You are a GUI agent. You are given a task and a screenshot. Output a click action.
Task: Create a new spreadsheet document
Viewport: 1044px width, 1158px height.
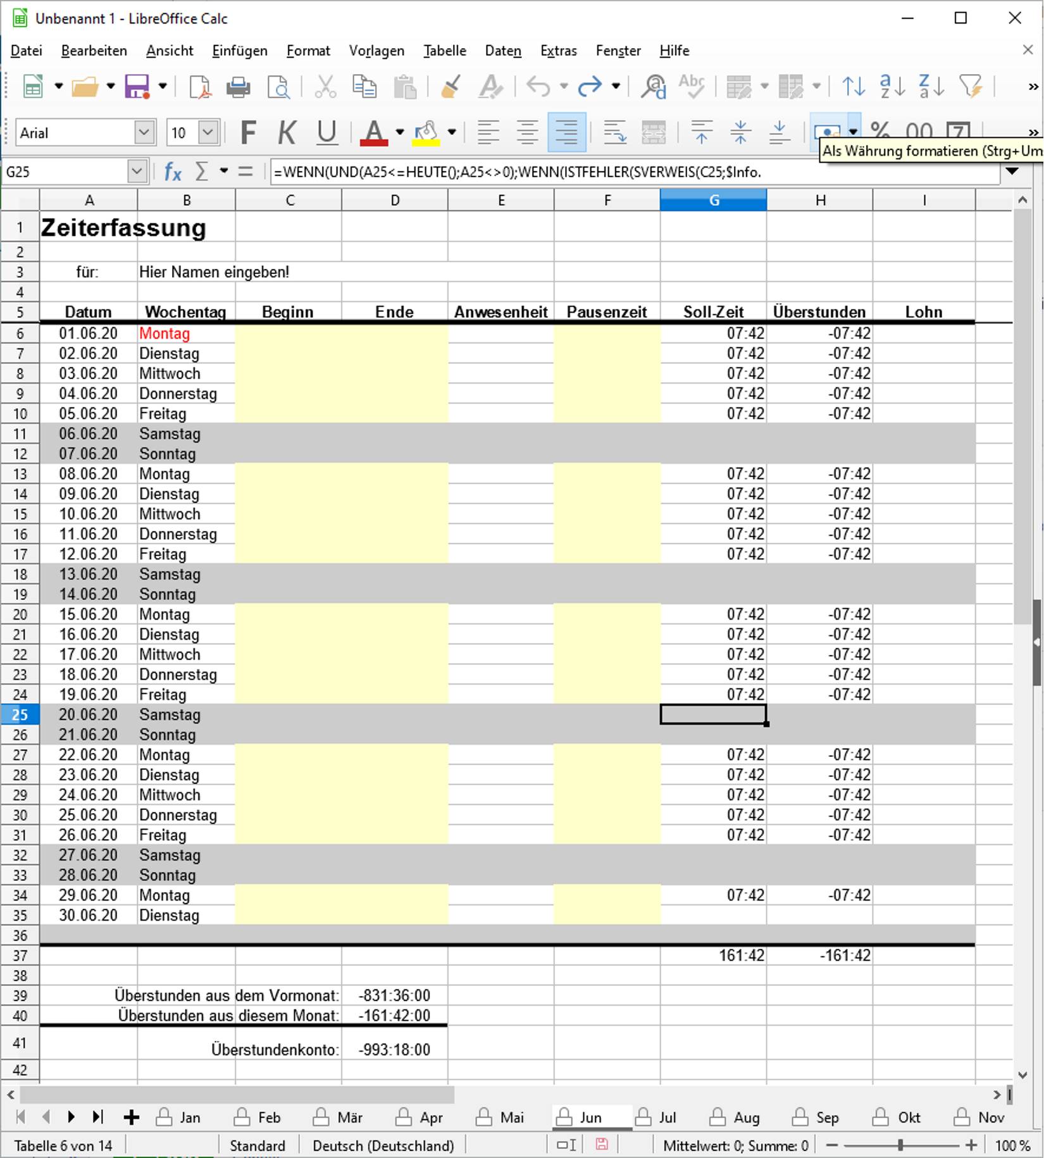32,86
